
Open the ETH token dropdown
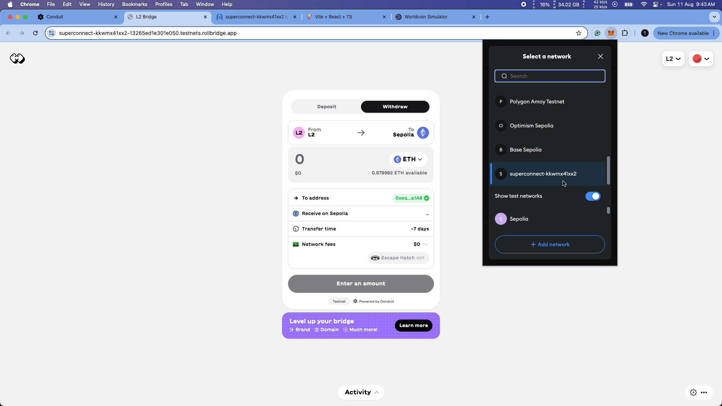(408, 159)
